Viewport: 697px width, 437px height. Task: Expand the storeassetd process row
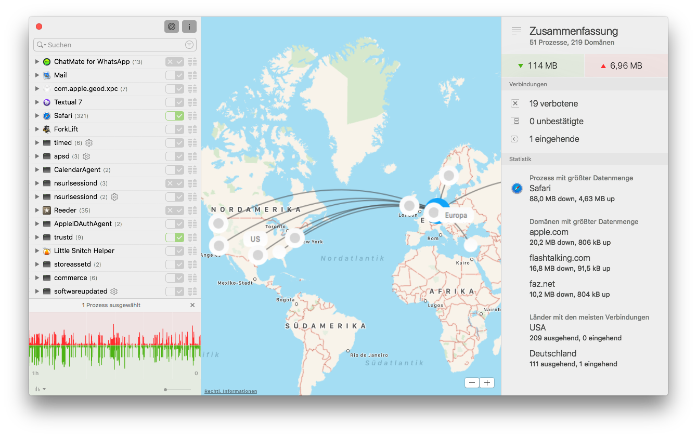point(37,264)
